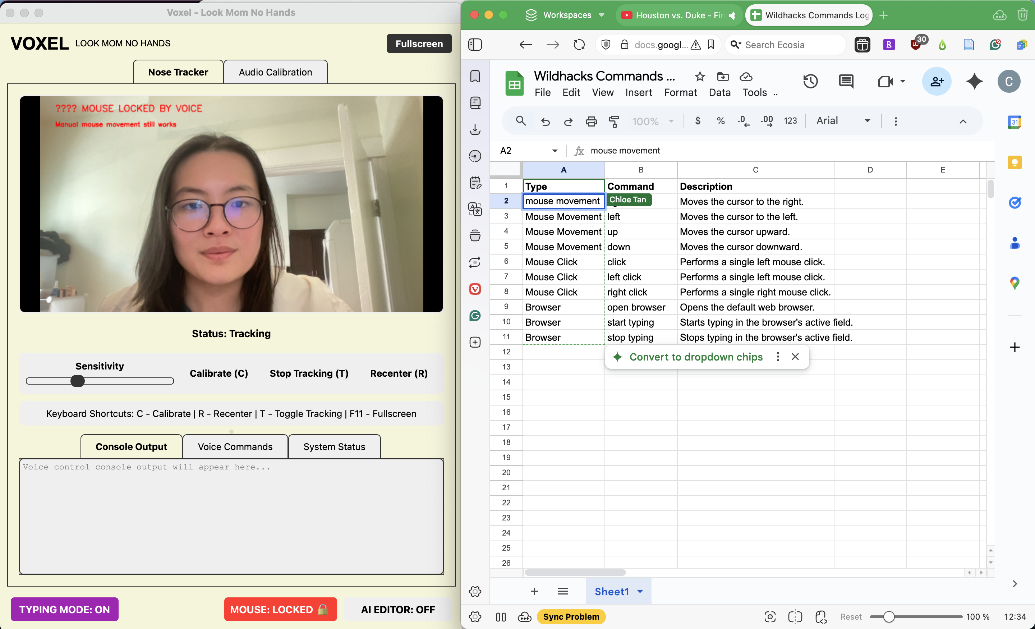This screenshot has width=1035, height=629.
Task: Expand the Sheet1 tab dropdown arrow
Action: point(640,592)
